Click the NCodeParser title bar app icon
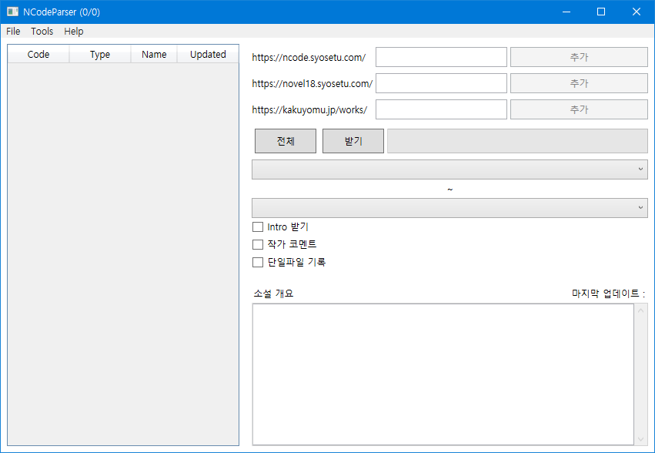 pyautogui.click(x=12, y=12)
